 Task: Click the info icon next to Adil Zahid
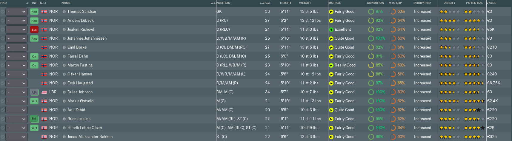pyautogui.click(x=64, y=110)
